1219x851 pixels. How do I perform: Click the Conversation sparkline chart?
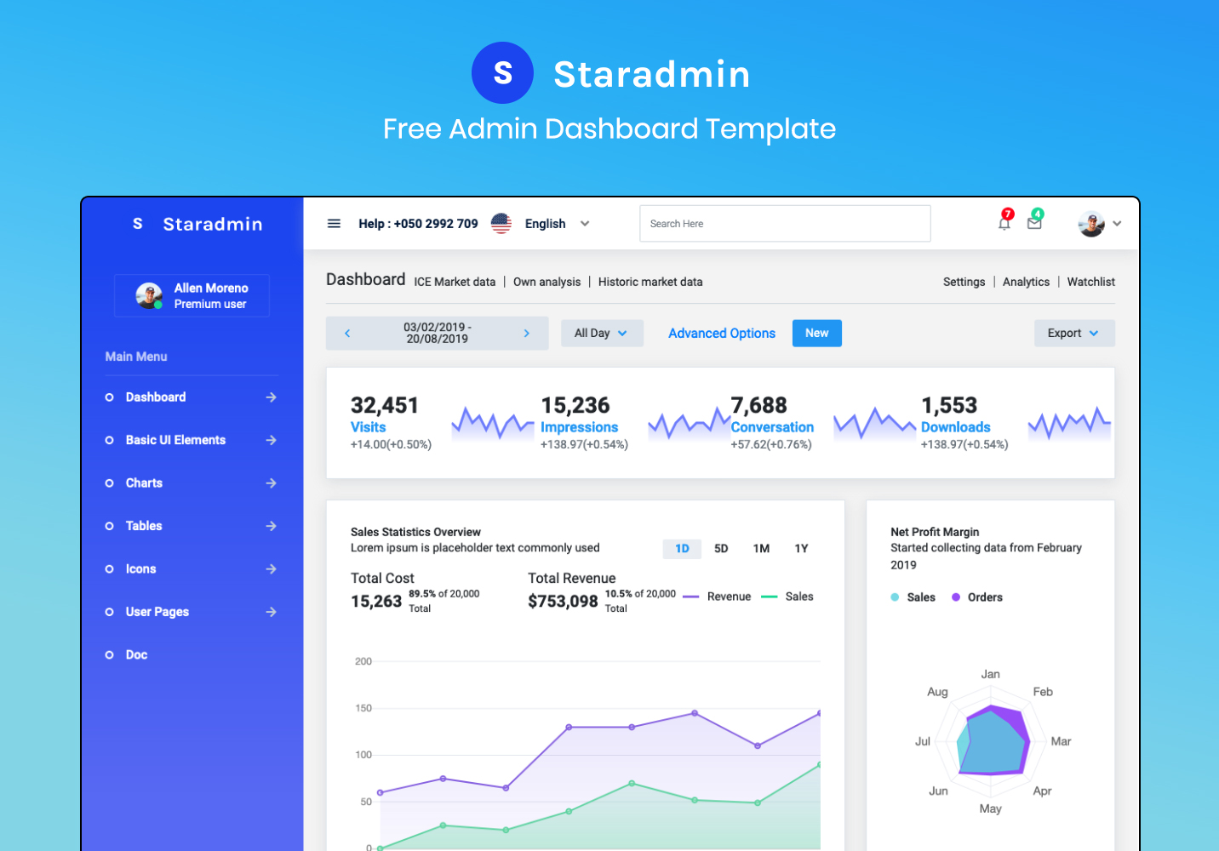[874, 423]
